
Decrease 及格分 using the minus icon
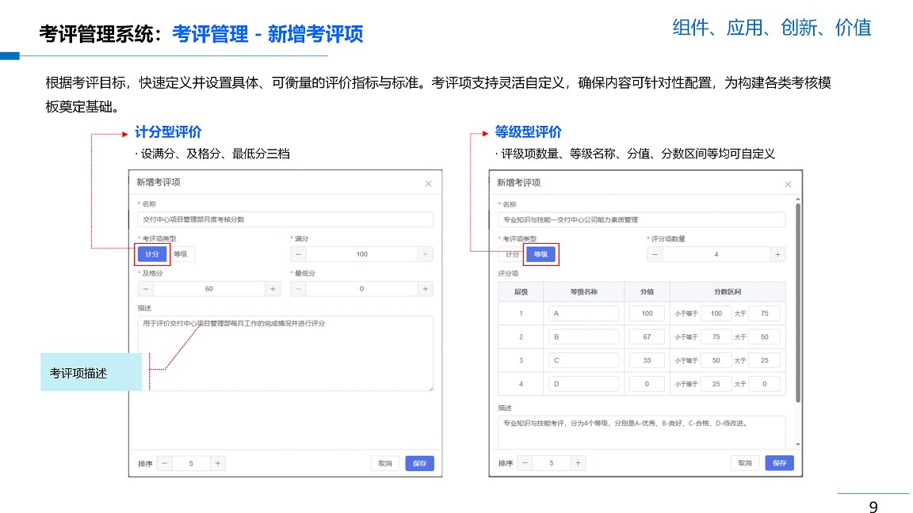coord(146,289)
